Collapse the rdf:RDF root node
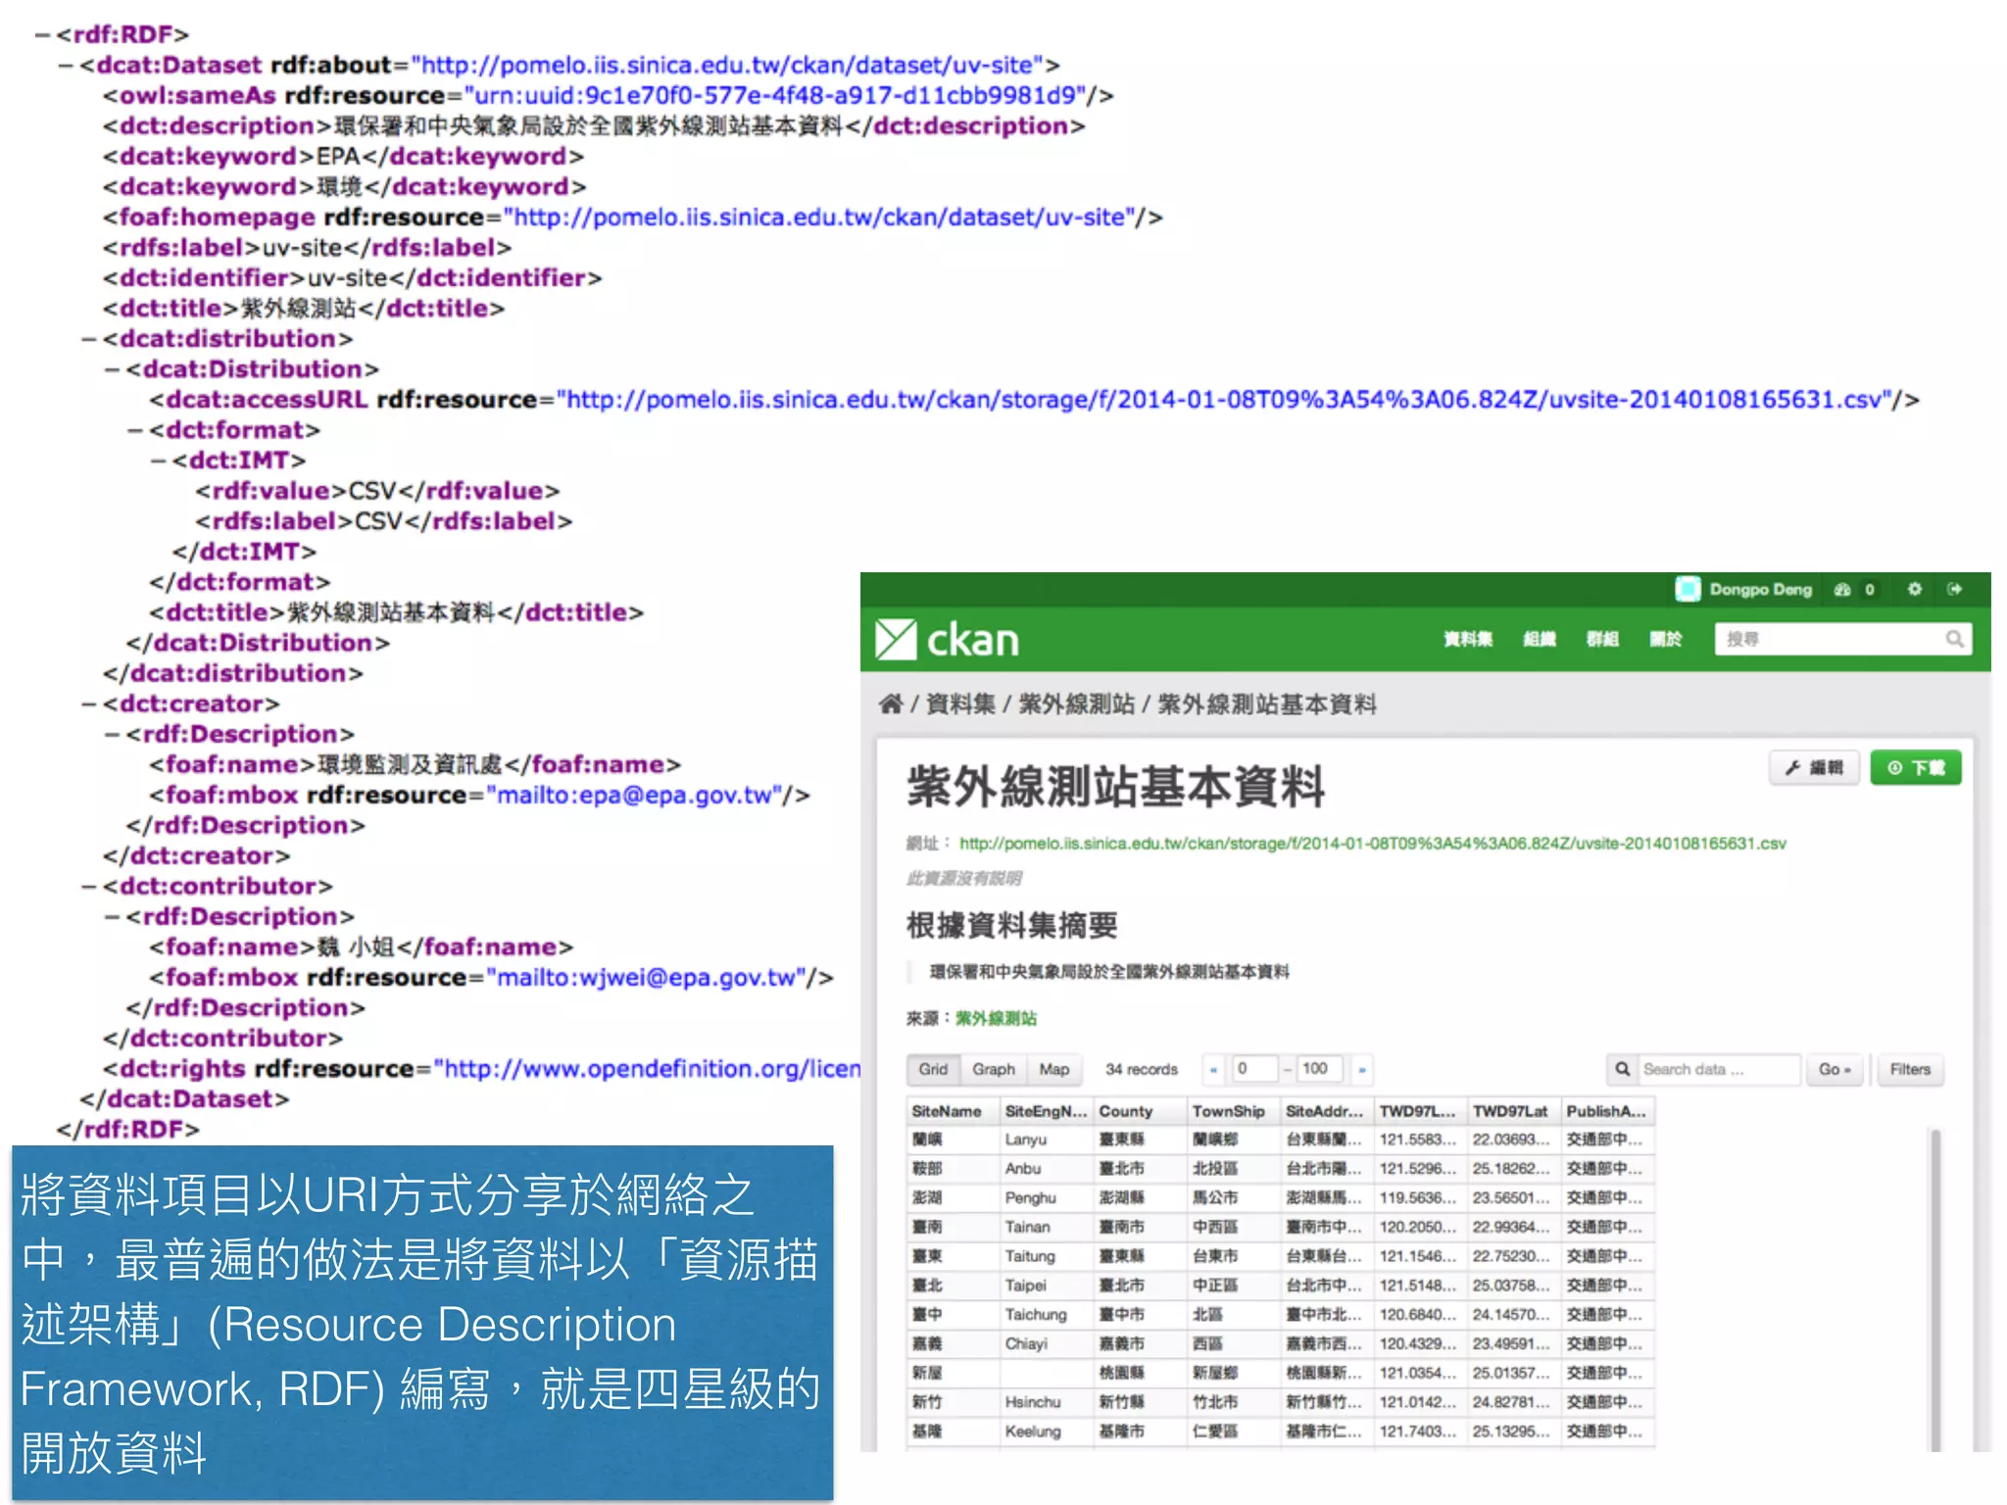This screenshot has height=1505, width=2007. click(42, 35)
